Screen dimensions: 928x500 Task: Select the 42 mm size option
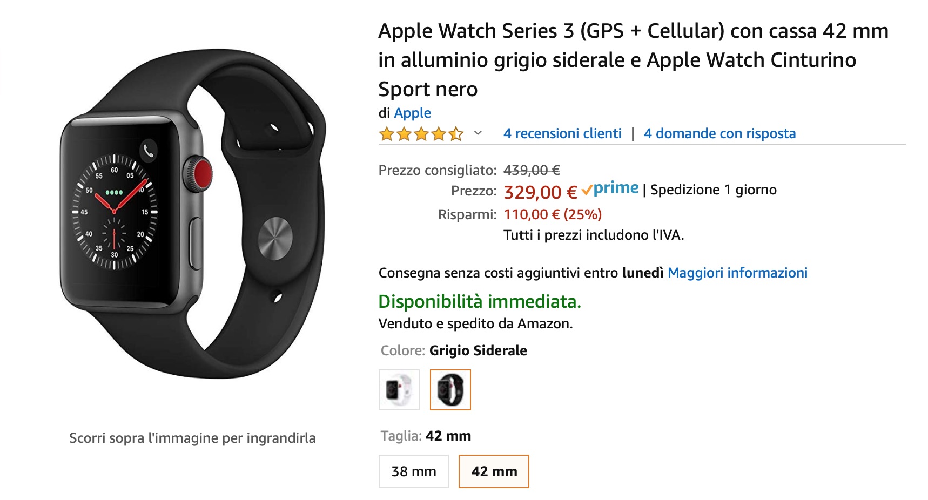point(494,471)
